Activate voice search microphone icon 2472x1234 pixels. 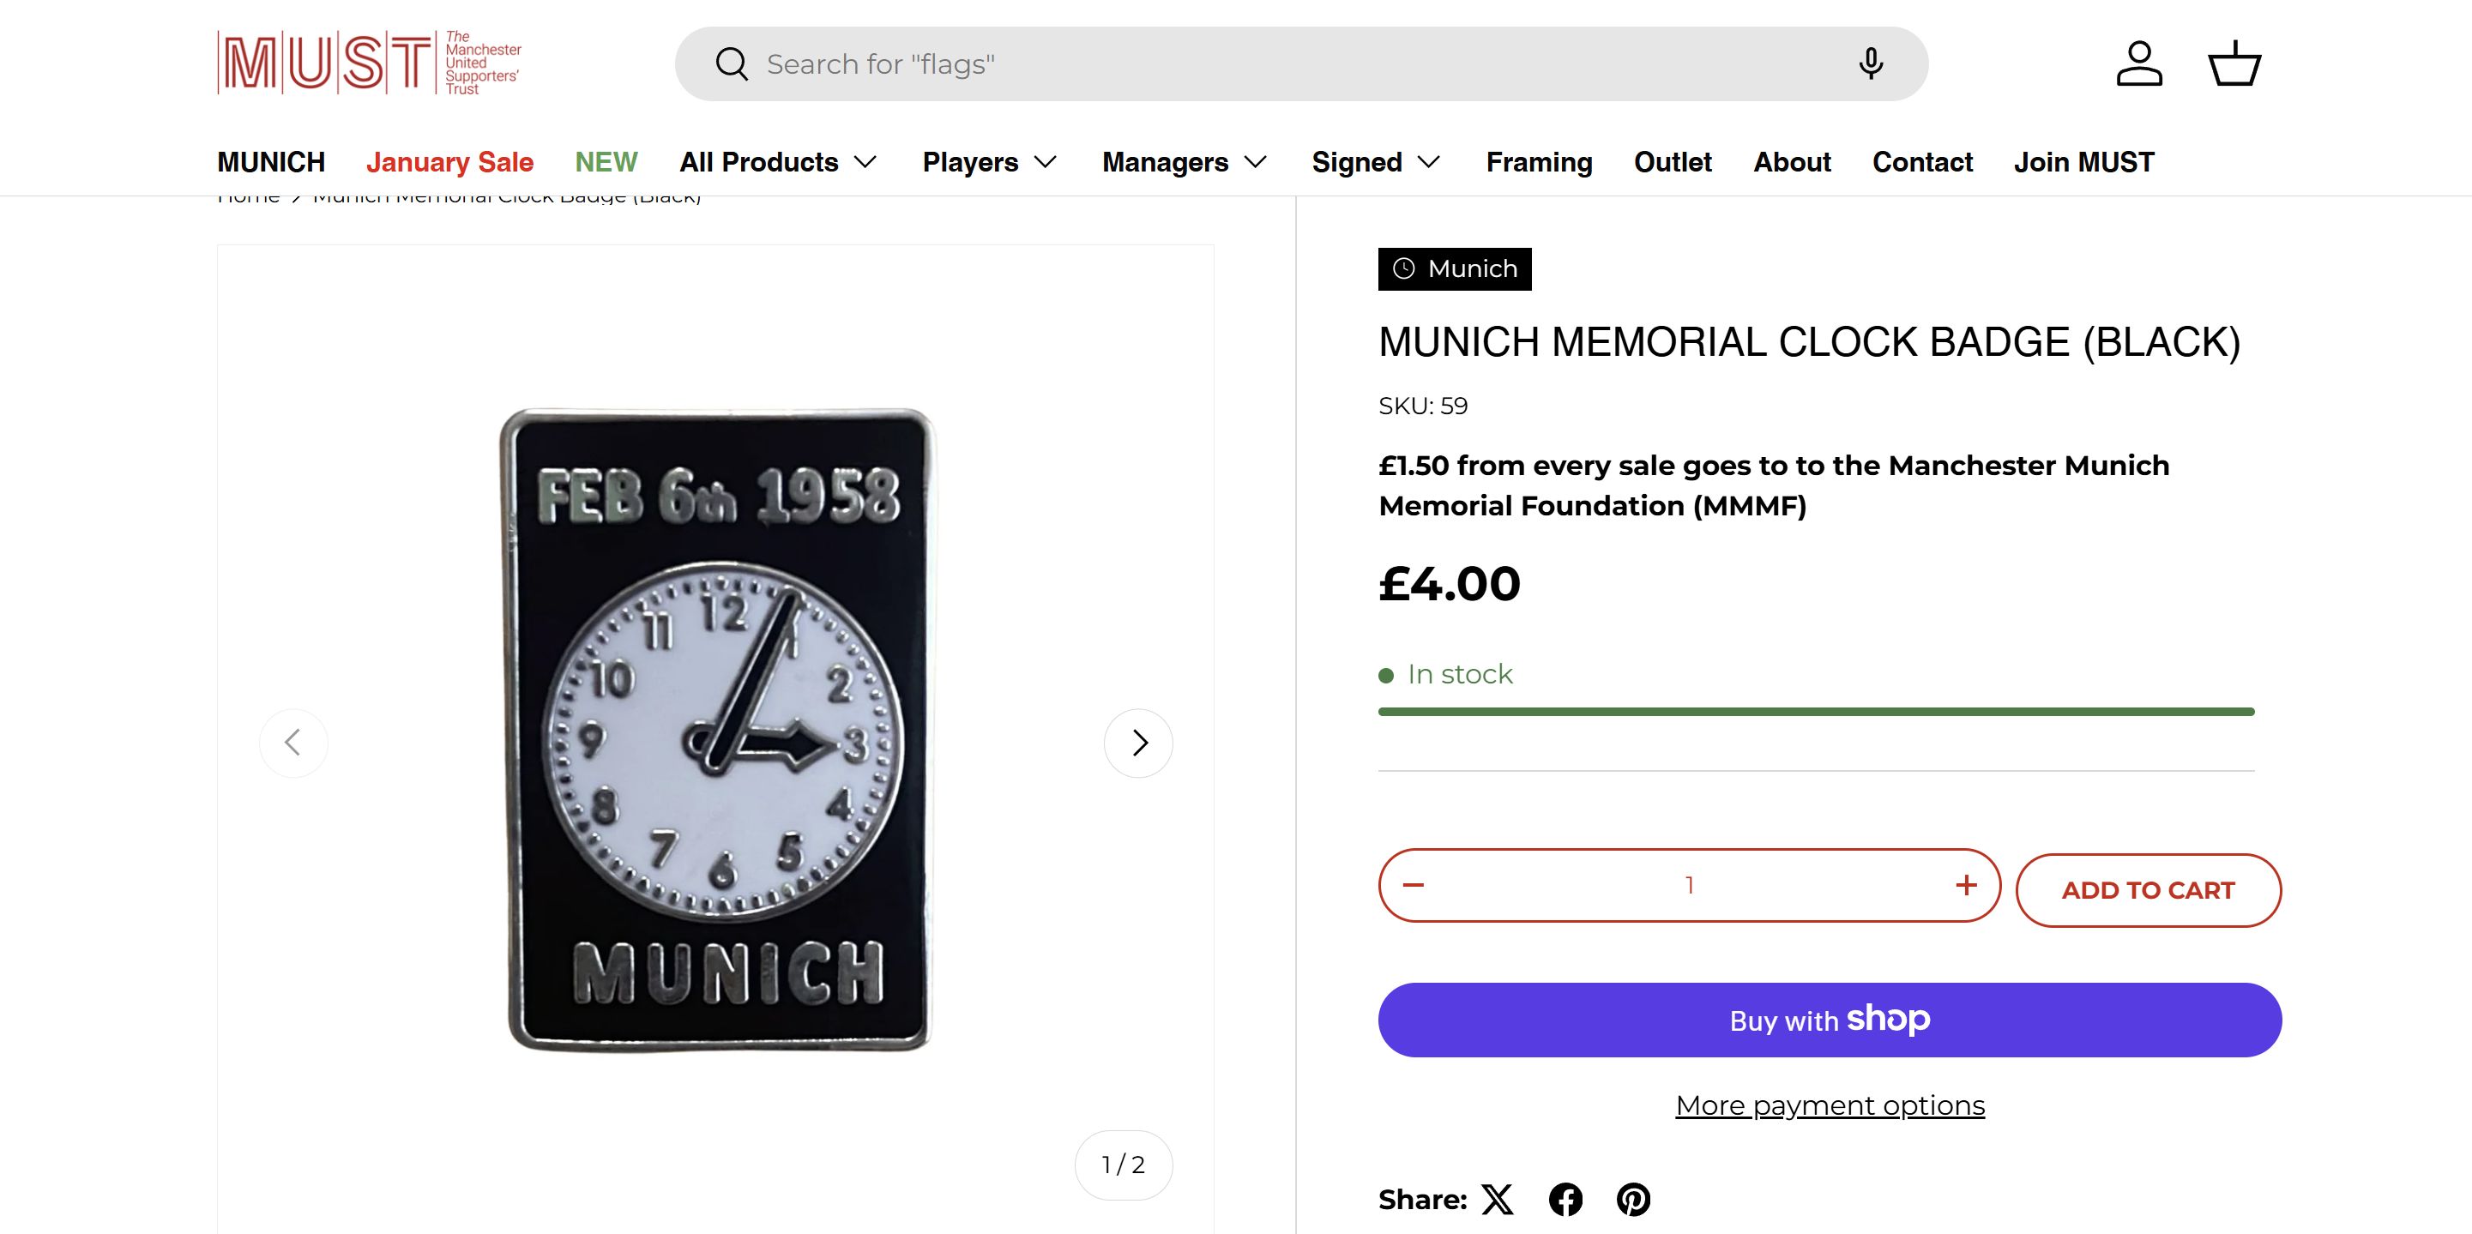(1871, 64)
